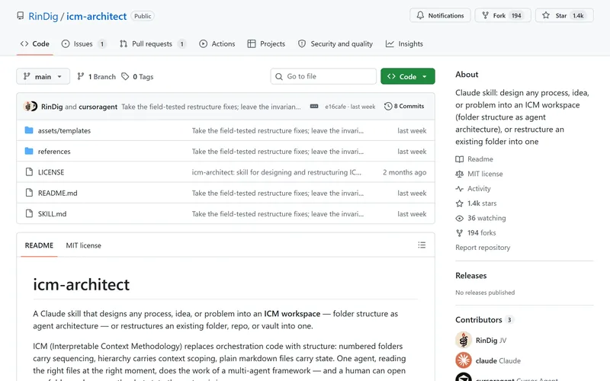610x381 pixels.
Task: Open claude contributor avatar
Action: [x=464, y=360]
